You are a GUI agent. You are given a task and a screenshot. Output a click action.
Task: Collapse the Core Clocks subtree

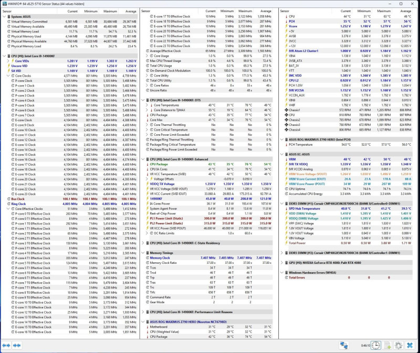tap(8, 76)
